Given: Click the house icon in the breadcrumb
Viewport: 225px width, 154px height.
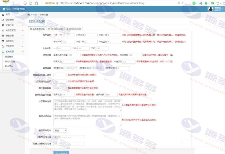Looking at the screenshot, I should click(29, 15).
